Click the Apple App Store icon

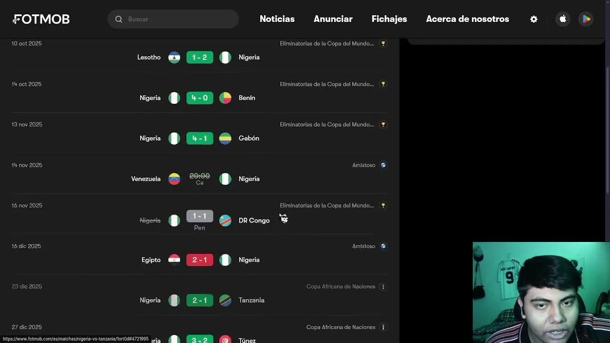pos(563,19)
